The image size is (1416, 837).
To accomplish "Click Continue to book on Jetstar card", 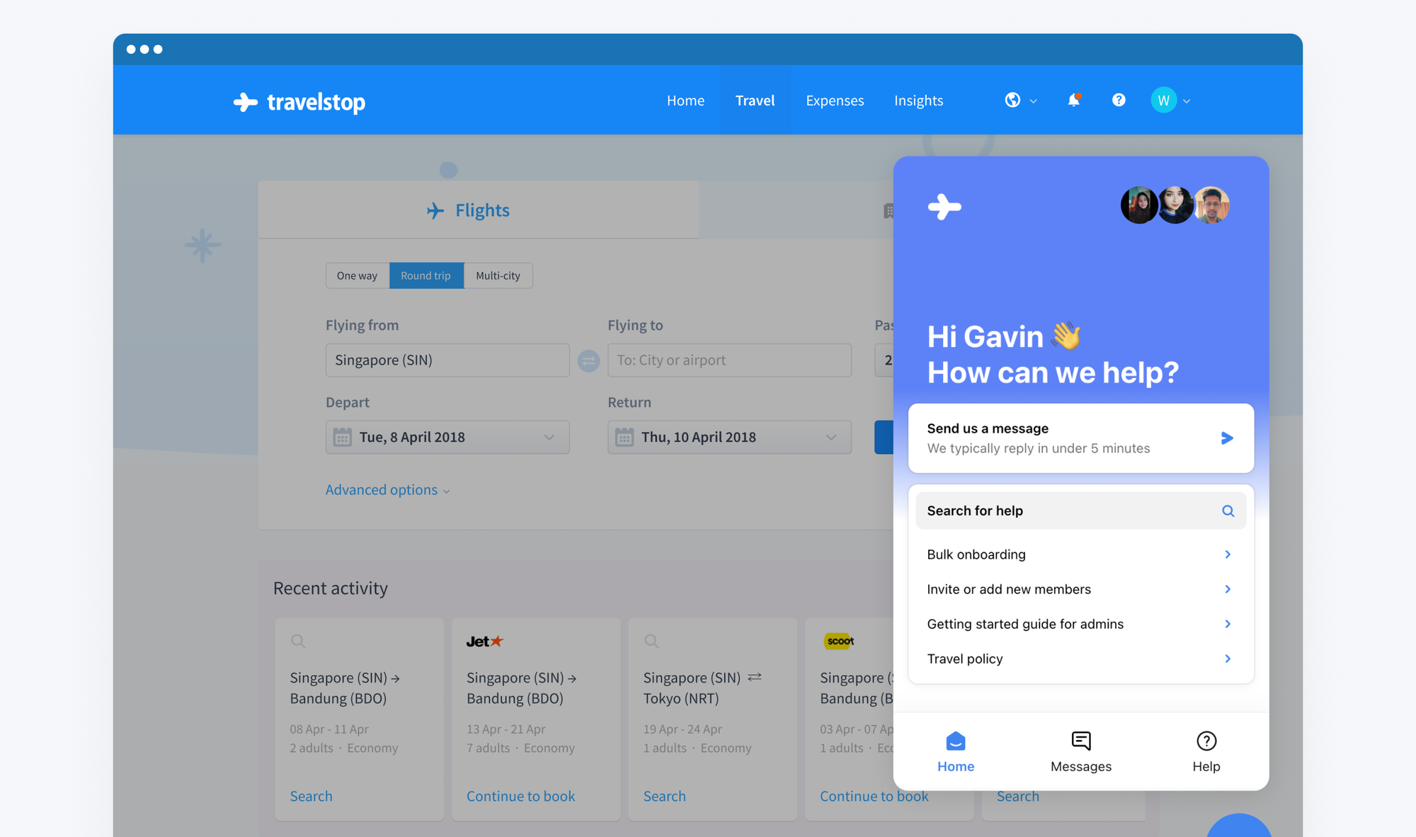I will tap(520, 796).
